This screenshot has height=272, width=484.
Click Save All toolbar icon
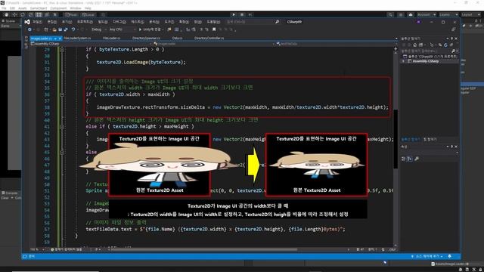pos(66,29)
